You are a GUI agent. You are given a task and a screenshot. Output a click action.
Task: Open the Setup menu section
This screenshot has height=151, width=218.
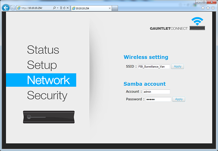(x=42, y=65)
